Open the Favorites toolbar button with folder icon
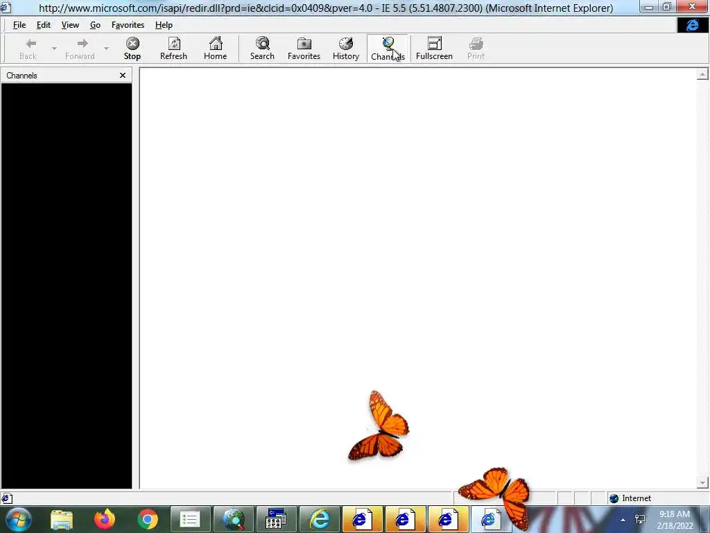The height and width of the screenshot is (533, 710). tap(304, 49)
